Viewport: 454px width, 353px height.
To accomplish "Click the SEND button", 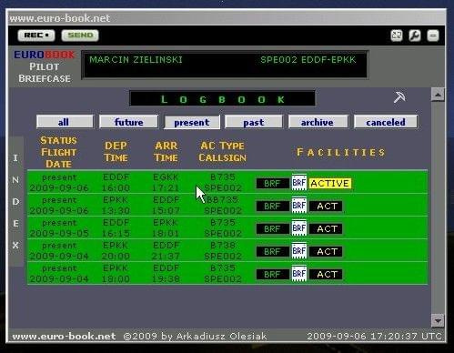I will pos(80,35).
